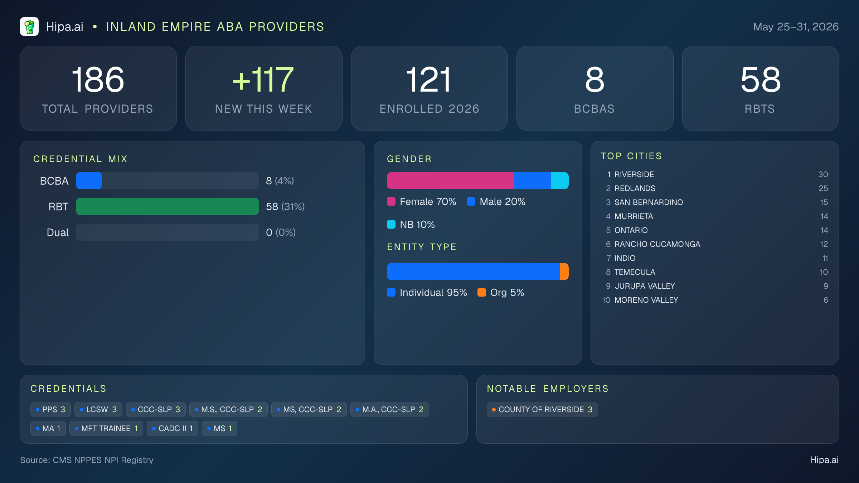Select the Indio city row

tap(715, 258)
